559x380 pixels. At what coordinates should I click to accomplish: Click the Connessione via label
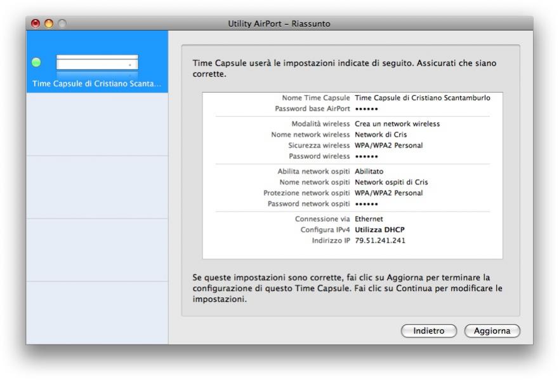pyautogui.click(x=322, y=219)
